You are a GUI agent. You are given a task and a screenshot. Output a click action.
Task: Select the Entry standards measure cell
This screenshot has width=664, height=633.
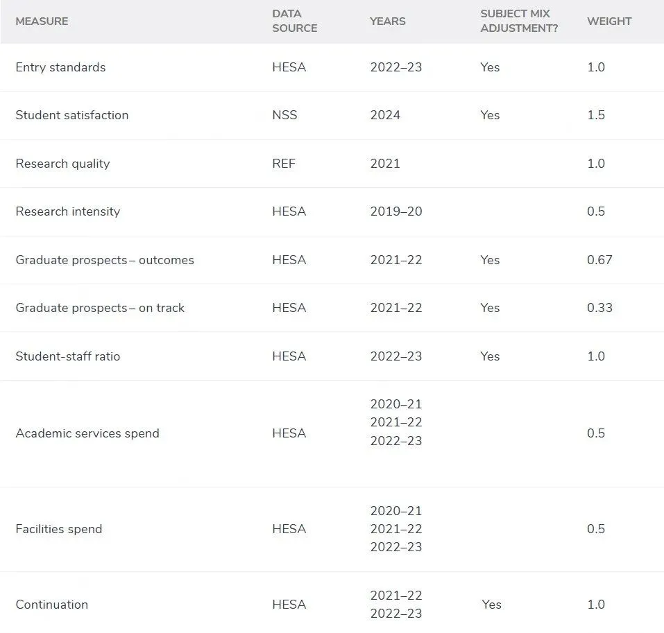60,67
